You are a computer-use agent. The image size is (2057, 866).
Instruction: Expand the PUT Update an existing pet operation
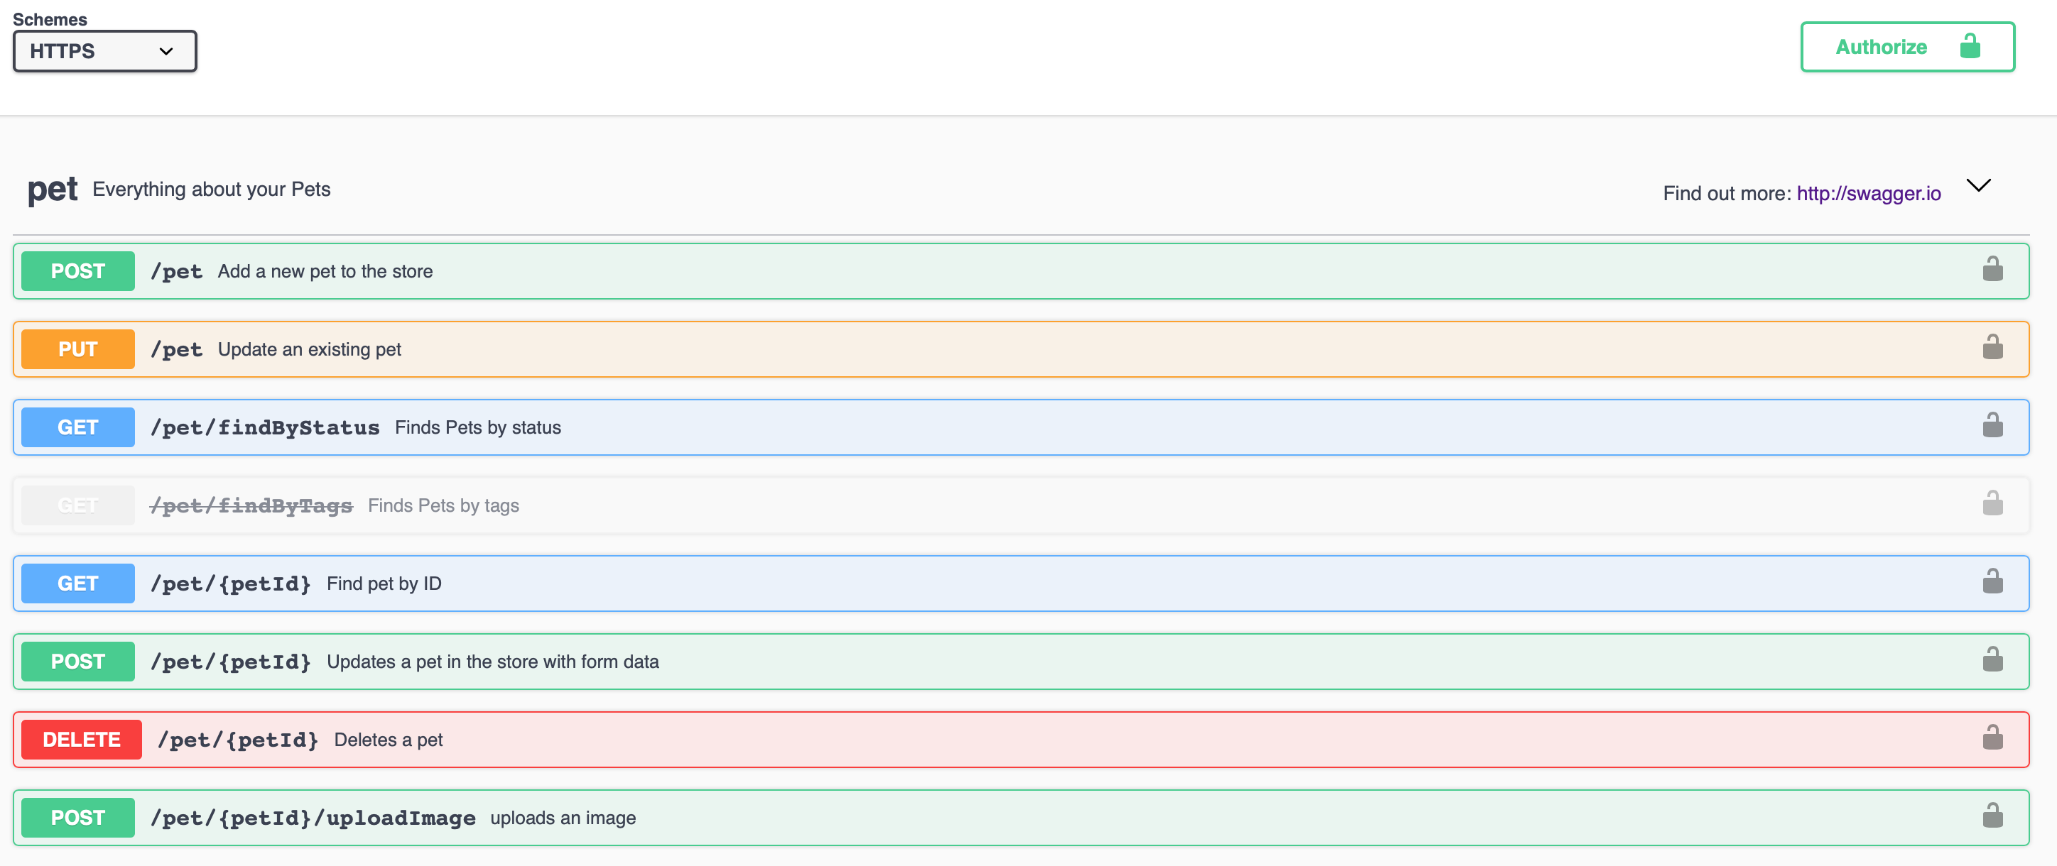tap(1021, 349)
